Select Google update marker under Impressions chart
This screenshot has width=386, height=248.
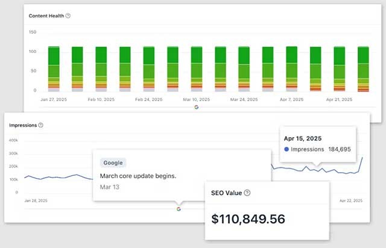coord(179,209)
